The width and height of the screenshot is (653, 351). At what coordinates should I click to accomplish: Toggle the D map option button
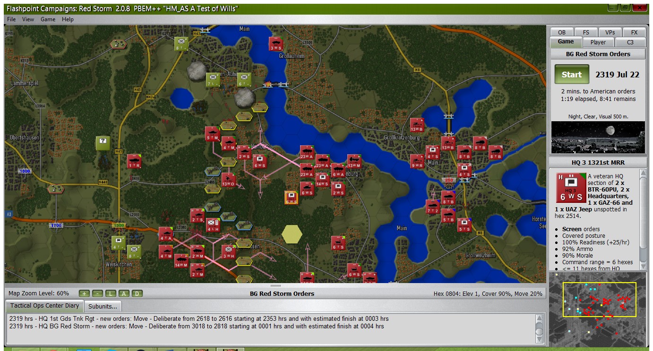137,293
